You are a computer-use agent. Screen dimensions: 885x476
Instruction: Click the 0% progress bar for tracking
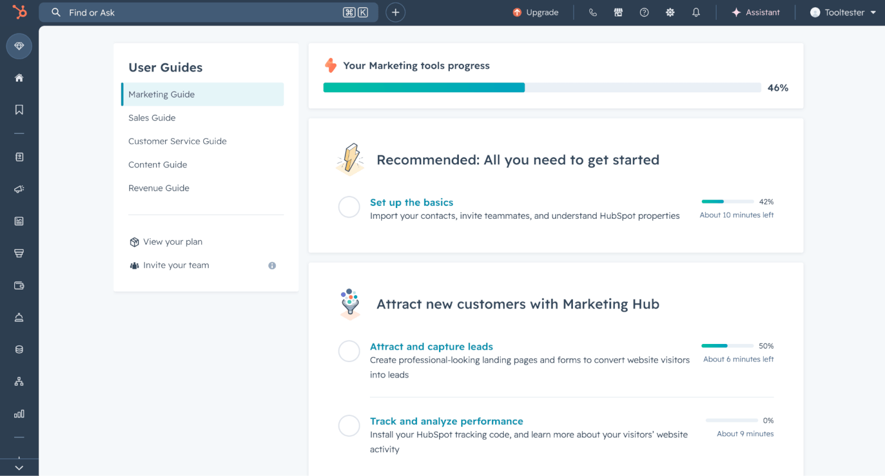(x=732, y=420)
